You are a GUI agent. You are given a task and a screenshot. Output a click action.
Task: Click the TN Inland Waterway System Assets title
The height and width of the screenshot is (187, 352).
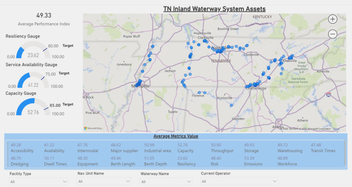click(214, 9)
